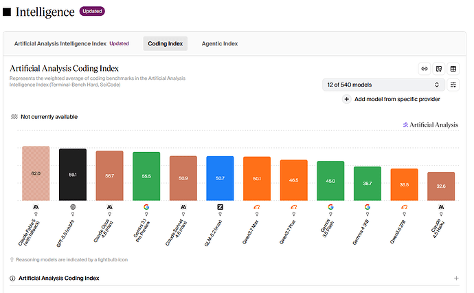Click the 'Reasoning models are indicated' footnote text
Viewport: 474px width, 293px height.
click(x=72, y=260)
